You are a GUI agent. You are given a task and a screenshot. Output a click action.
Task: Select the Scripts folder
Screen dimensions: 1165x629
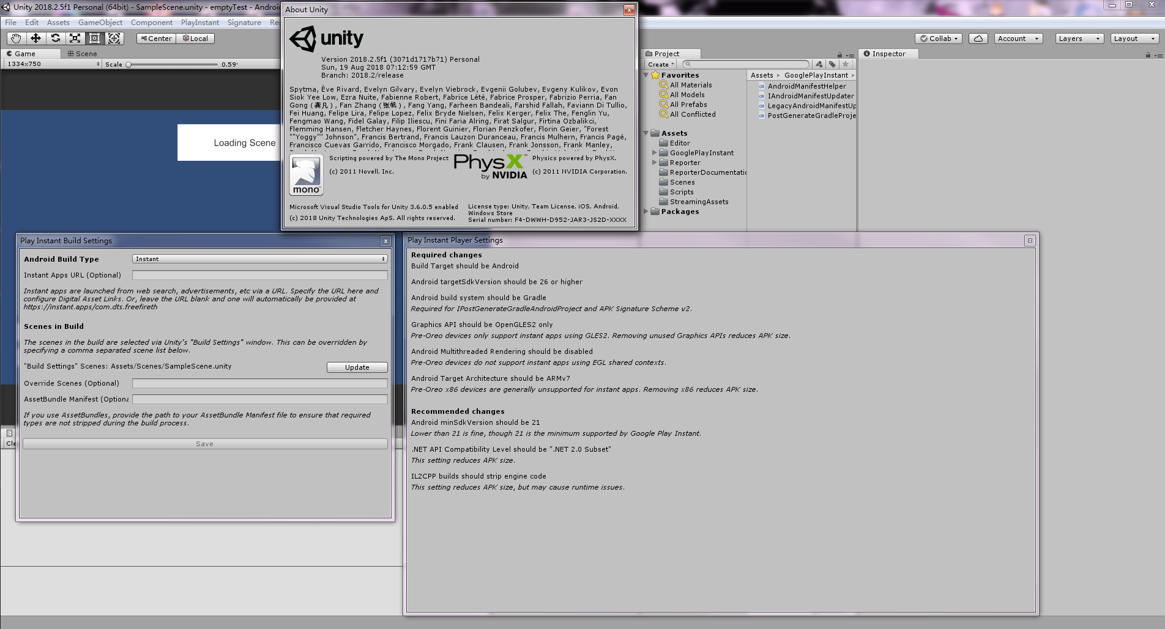682,192
